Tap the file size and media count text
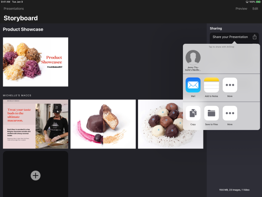This screenshot has width=262, height=197. (x=234, y=190)
